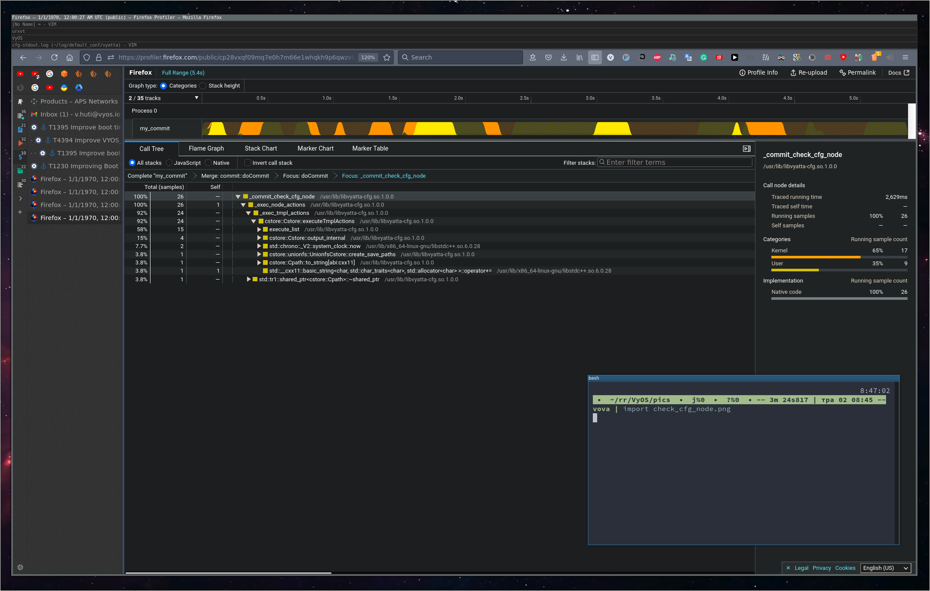Switch to the Flame Graph tab
This screenshot has height=591, width=930.
point(206,148)
